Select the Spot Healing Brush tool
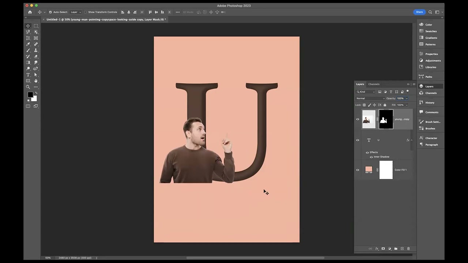 (36, 44)
